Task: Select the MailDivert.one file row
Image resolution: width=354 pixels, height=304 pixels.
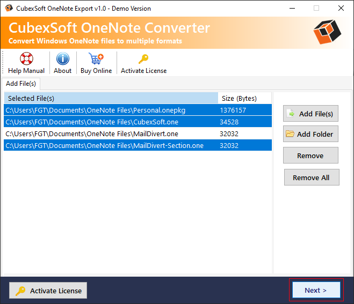Action: click(138, 134)
